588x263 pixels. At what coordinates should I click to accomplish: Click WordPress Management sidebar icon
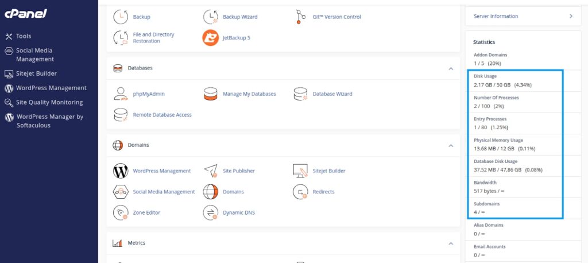9,88
